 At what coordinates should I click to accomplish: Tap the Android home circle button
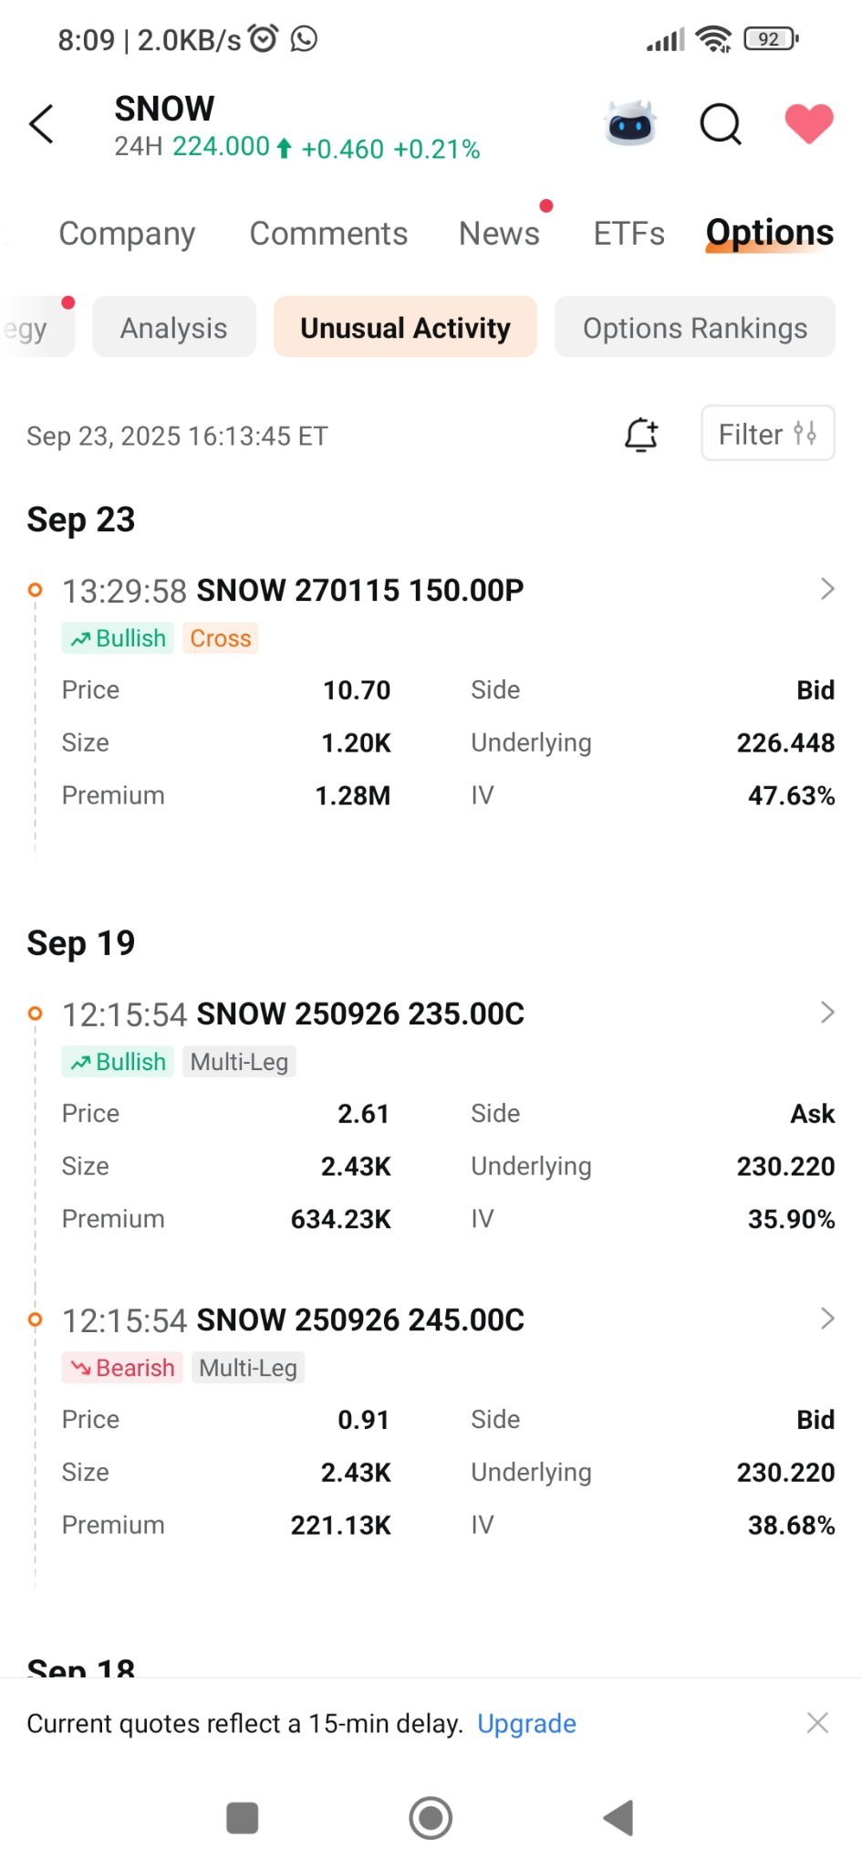pyautogui.click(x=431, y=1818)
